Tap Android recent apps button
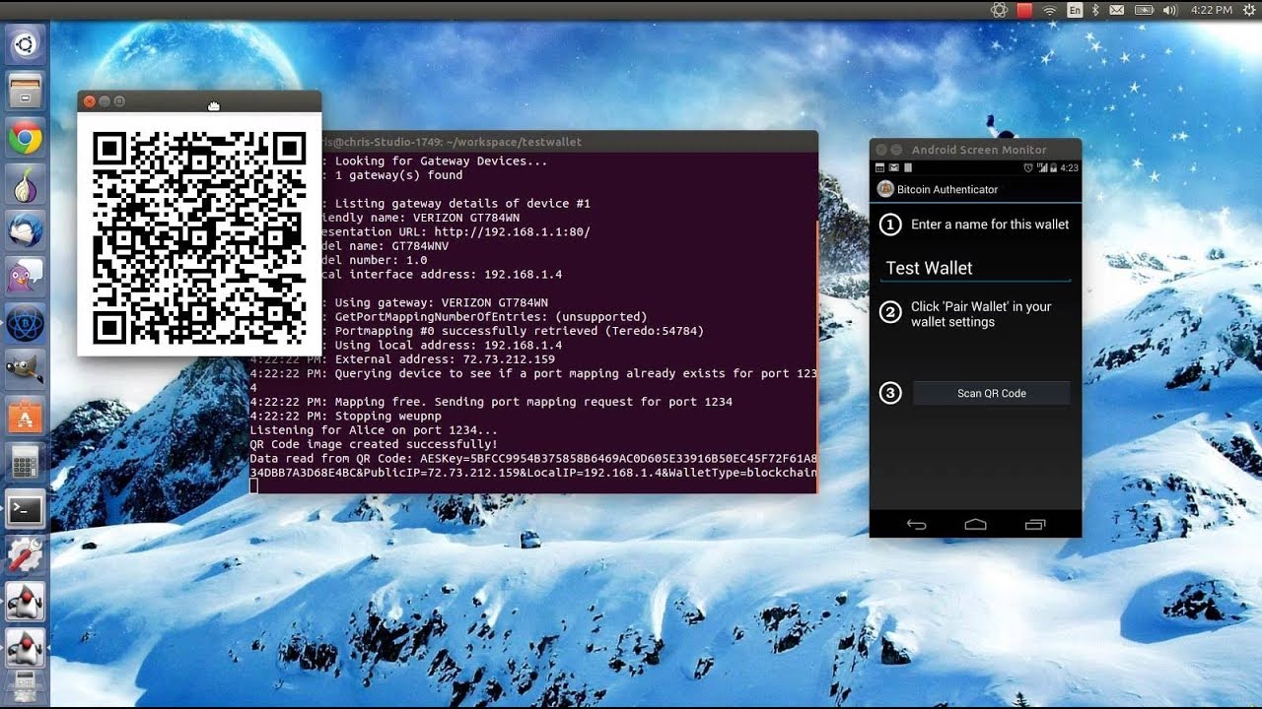1262x709 pixels. (x=1034, y=525)
